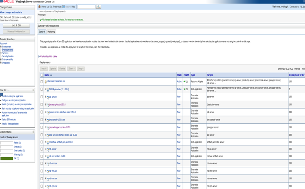The width and height of the screenshot is (305, 189).
Task: Select Security Realms in Domain Structure tree
Action: [8, 56]
